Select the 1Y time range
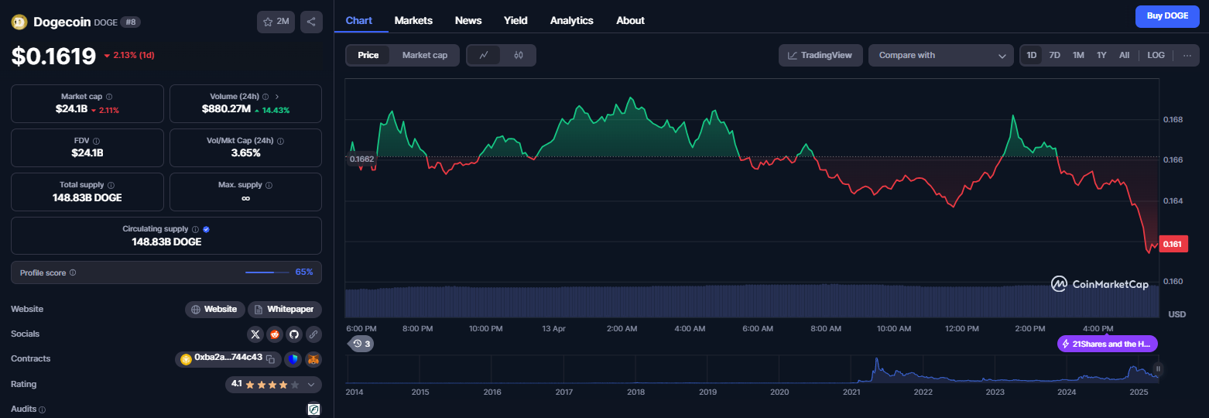 point(1101,55)
